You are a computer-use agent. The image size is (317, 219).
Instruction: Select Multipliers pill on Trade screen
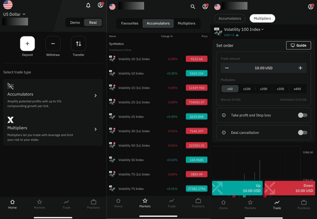(x=263, y=18)
